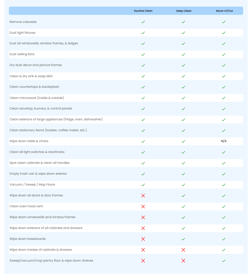This screenshot has height=277, width=250.
Task: Click the Dry dust decor and picture frames label
Action: [x=36, y=65]
